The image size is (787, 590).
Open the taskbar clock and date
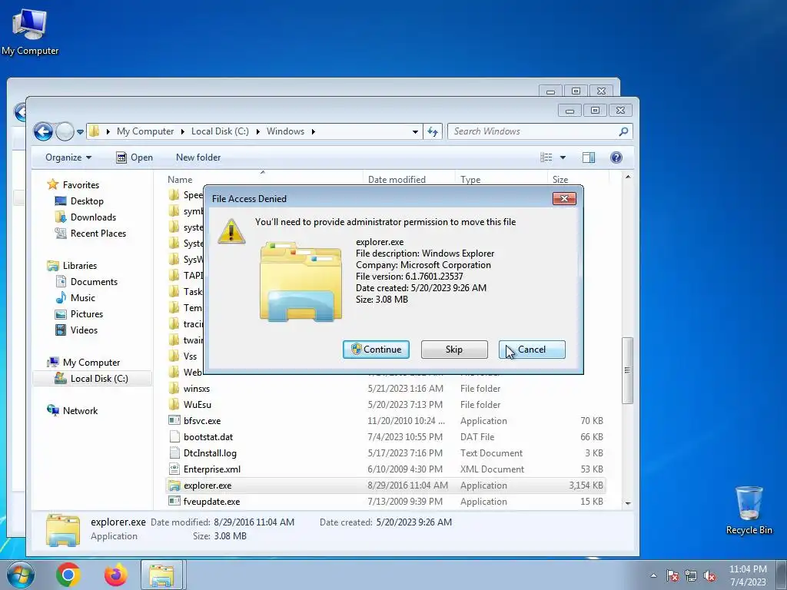click(x=748, y=575)
